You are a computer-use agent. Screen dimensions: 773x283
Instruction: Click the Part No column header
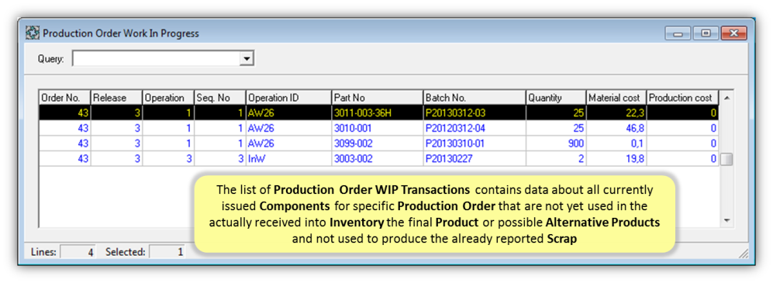click(x=377, y=98)
